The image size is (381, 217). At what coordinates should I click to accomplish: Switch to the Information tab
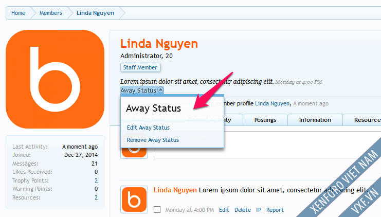(x=315, y=120)
